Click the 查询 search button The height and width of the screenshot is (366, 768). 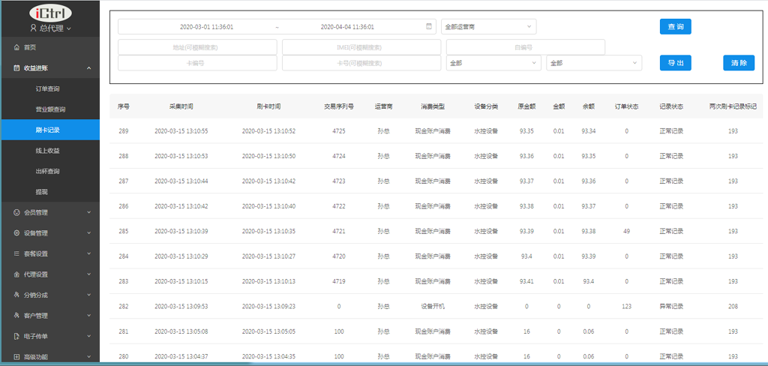675,27
